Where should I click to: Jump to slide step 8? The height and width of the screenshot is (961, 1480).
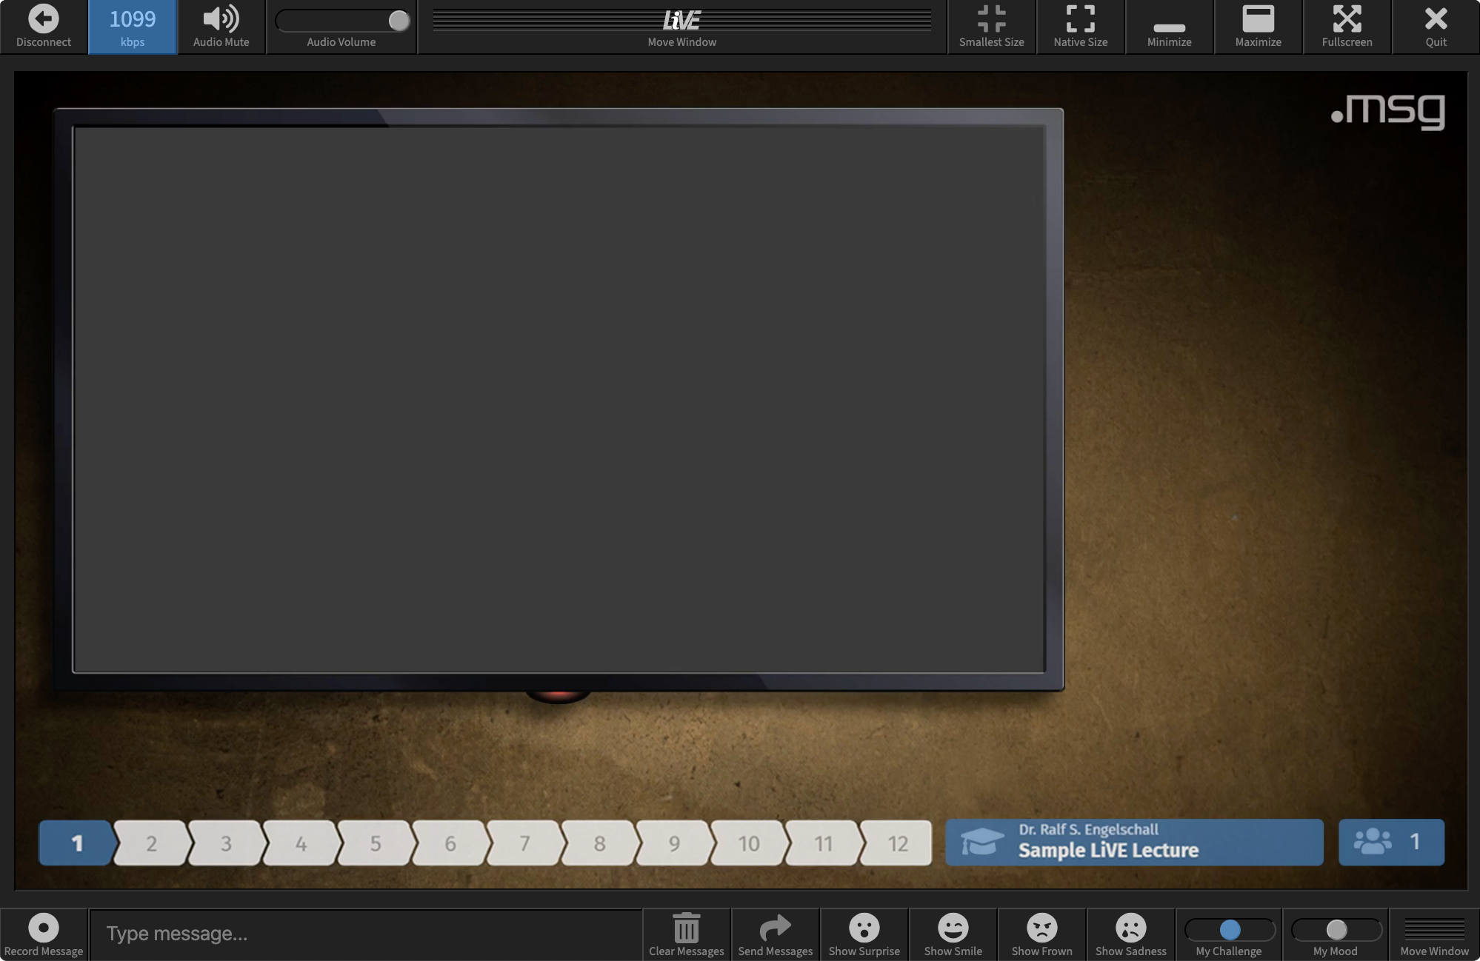click(599, 843)
